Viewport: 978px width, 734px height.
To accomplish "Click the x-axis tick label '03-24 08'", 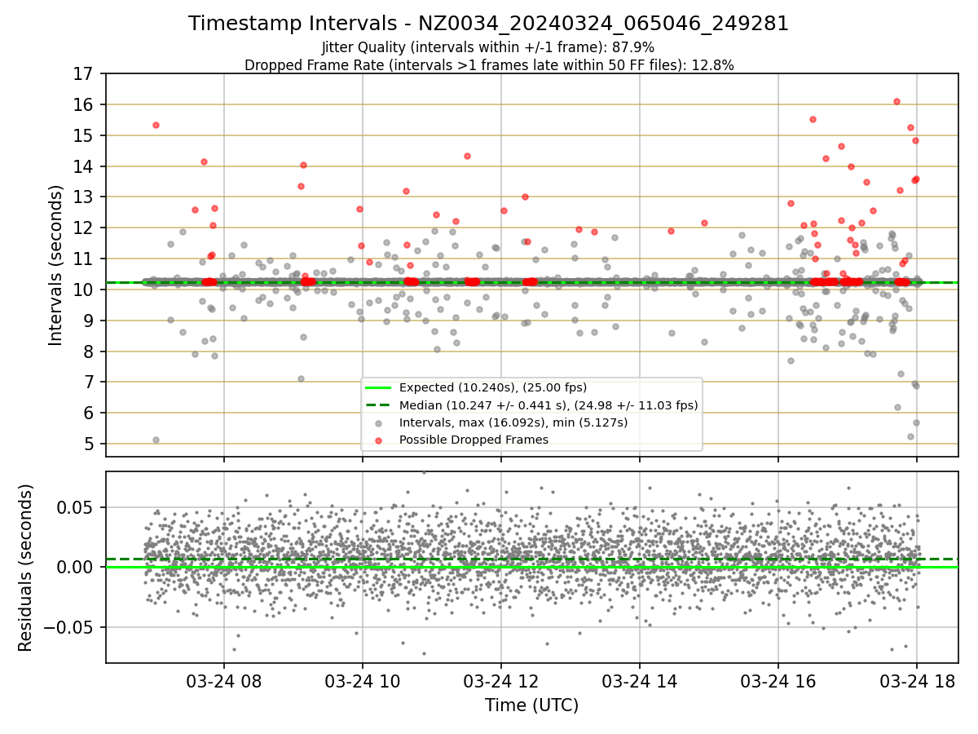I will (224, 682).
